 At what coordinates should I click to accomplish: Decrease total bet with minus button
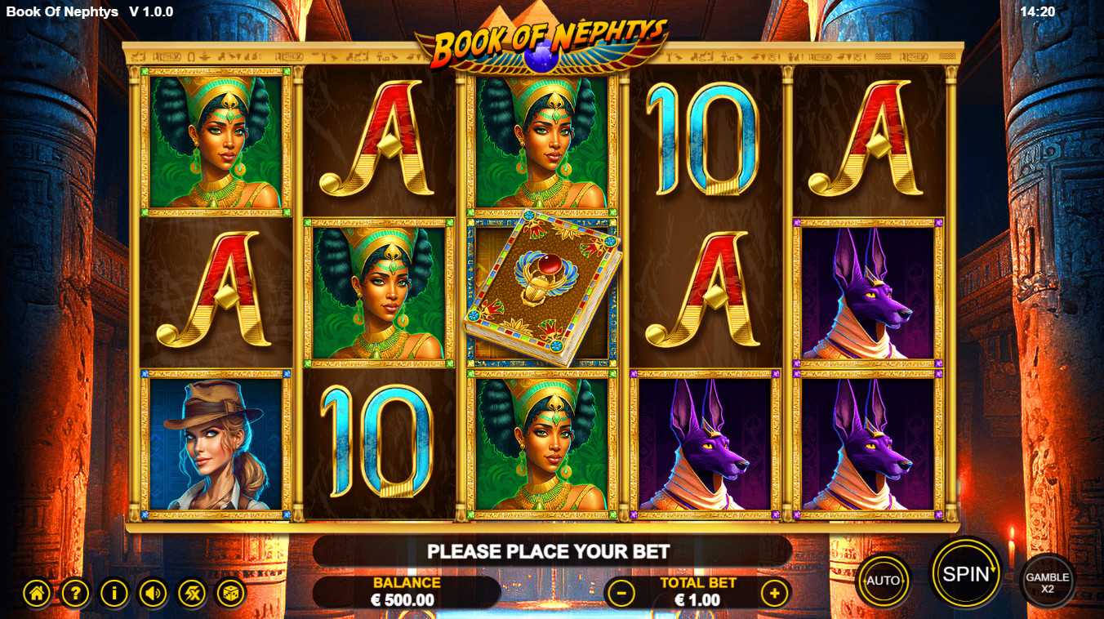(x=621, y=592)
